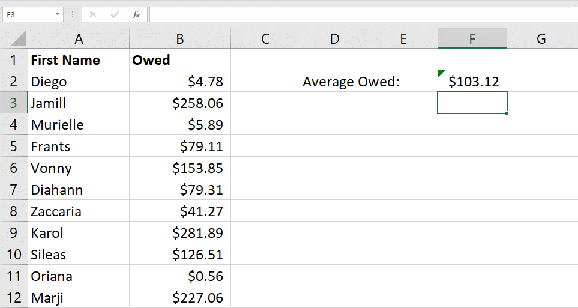
Task: Click the fill handle of cell F3
Action: (x=507, y=113)
